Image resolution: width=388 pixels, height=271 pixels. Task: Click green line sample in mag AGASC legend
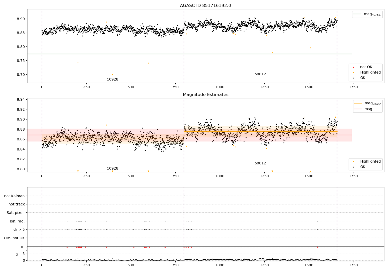click(x=357, y=14)
